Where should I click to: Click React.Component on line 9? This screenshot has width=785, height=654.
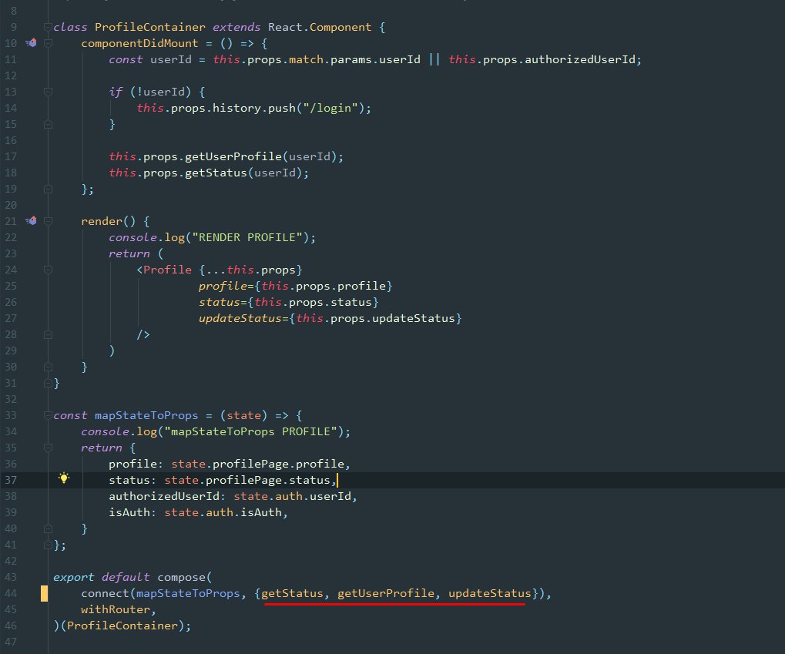(320, 27)
